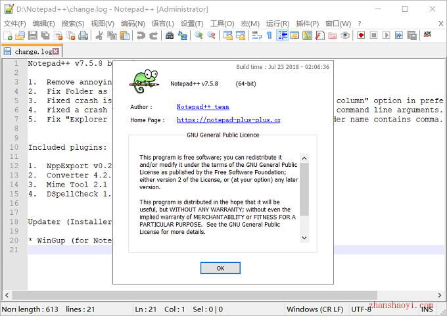Screen dimensions: 447x316
Task: Click the Save file icon
Action: (x=32, y=35)
